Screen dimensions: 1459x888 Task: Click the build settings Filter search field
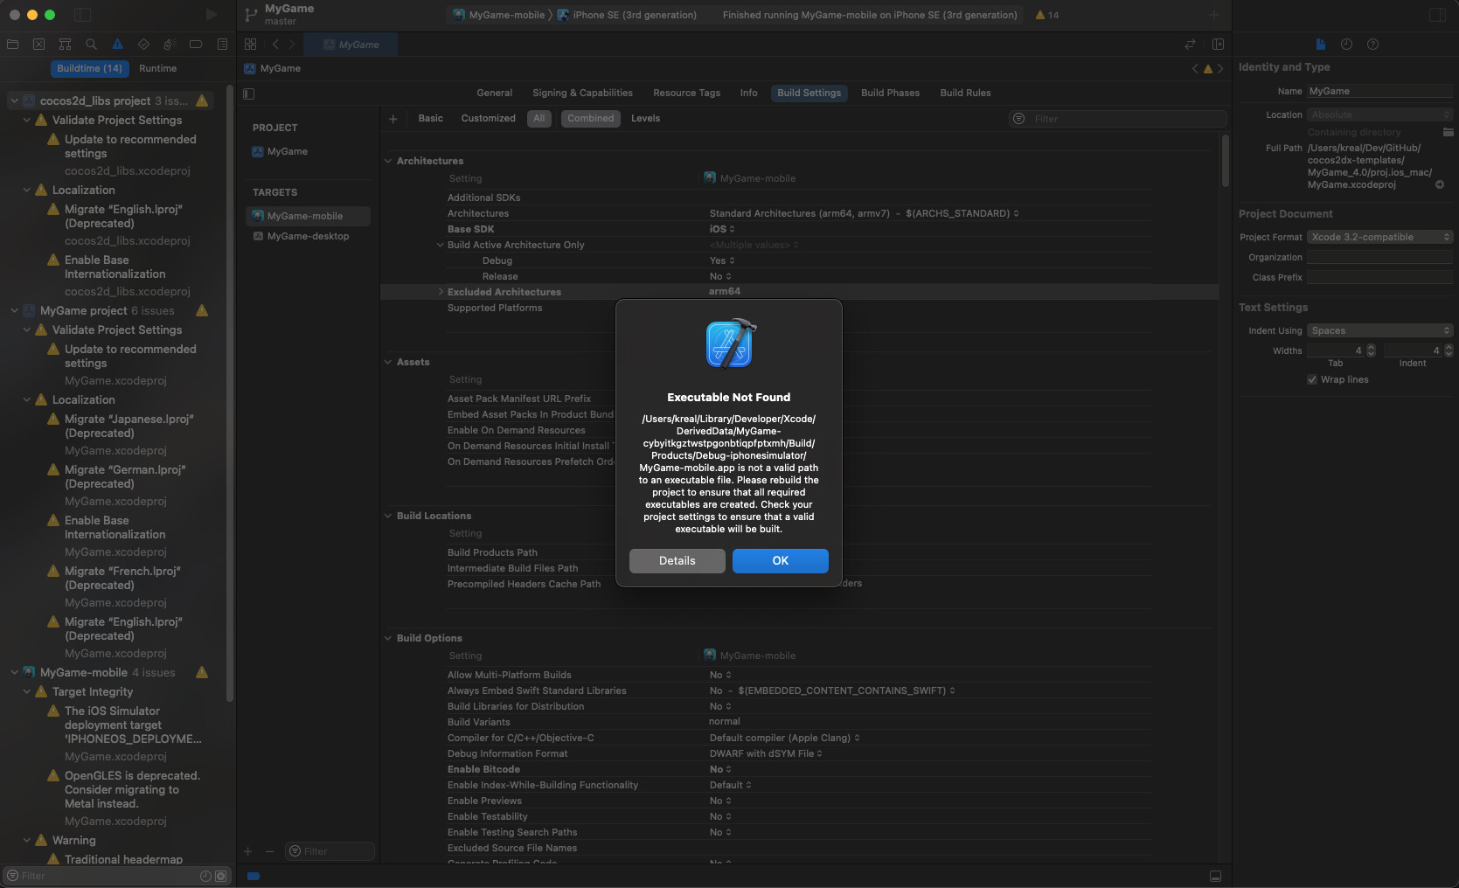point(1118,119)
